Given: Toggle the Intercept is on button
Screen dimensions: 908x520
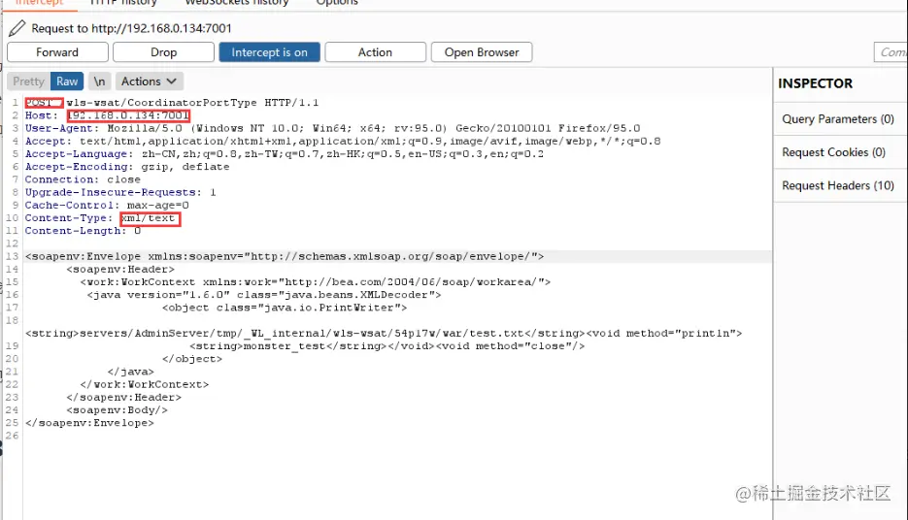Looking at the screenshot, I should click(x=269, y=52).
